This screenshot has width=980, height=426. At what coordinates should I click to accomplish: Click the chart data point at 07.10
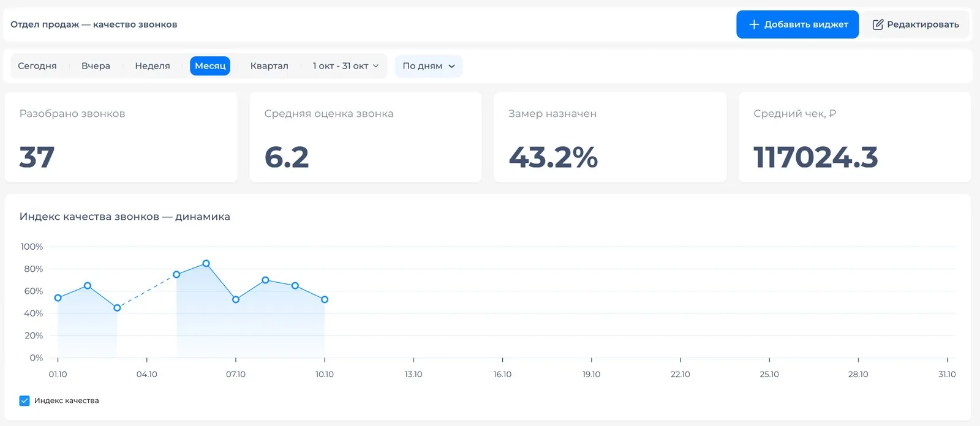click(x=236, y=299)
